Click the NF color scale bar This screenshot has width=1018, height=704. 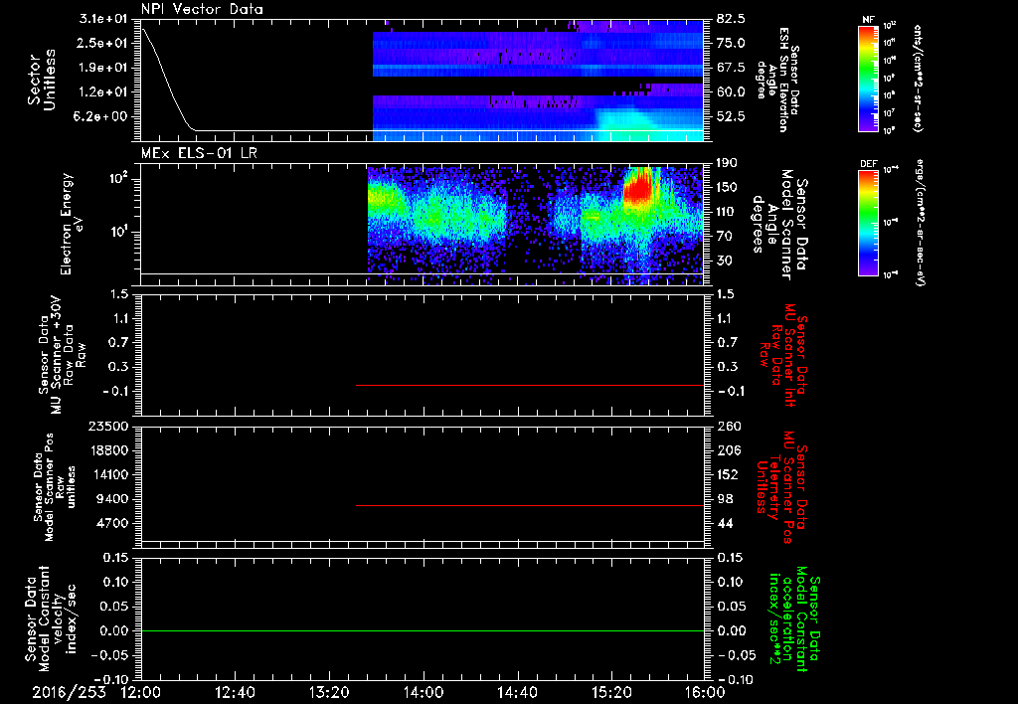tap(868, 79)
